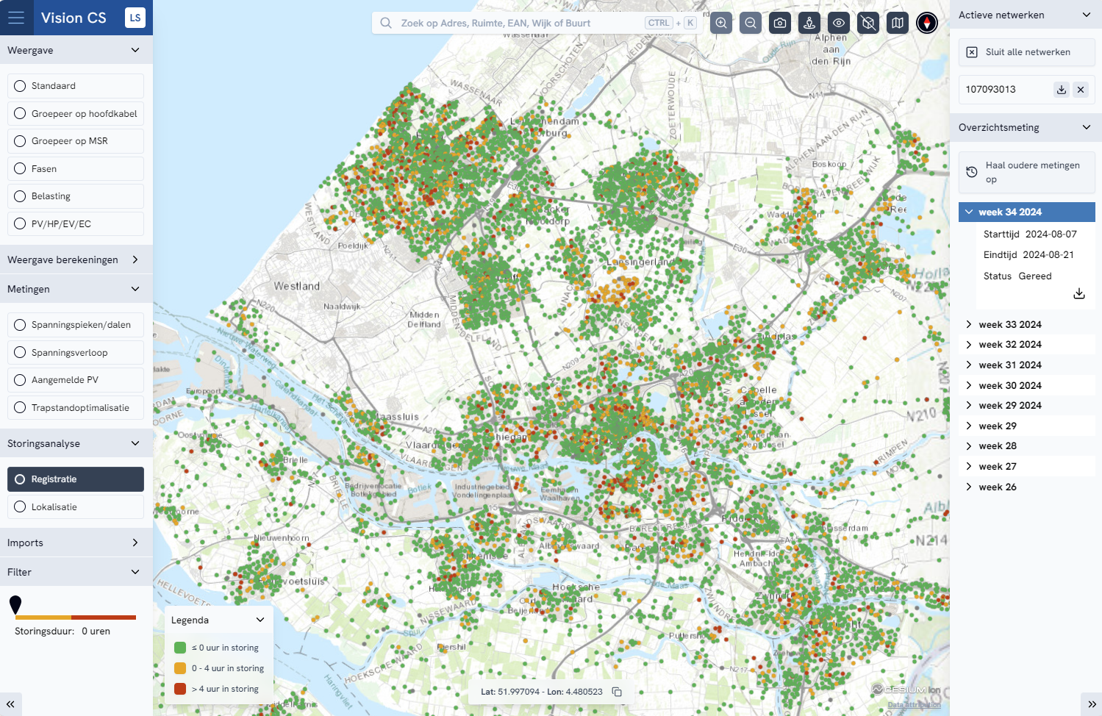Click the zoom out magnifier tool

pos(751,23)
